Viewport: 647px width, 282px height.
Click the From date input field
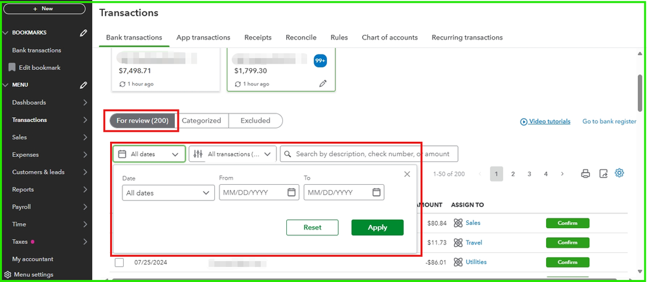(x=258, y=193)
